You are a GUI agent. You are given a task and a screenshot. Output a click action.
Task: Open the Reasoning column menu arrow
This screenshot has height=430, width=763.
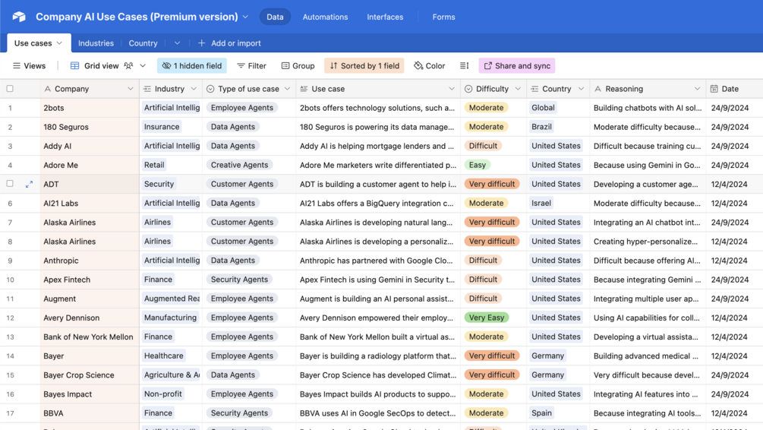[x=697, y=89]
